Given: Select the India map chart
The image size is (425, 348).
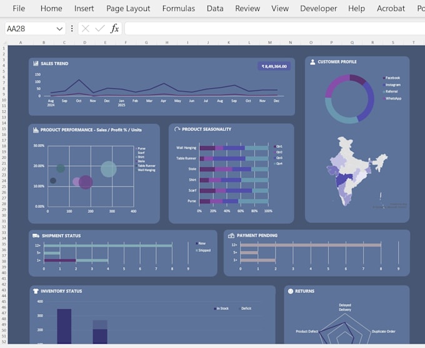Looking at the screenshot, I should tap(357, 171).
